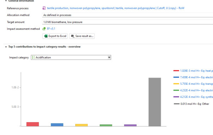Collapse the General information section
Viewport: 213px width, 135px height.
[x=6, y=1]
